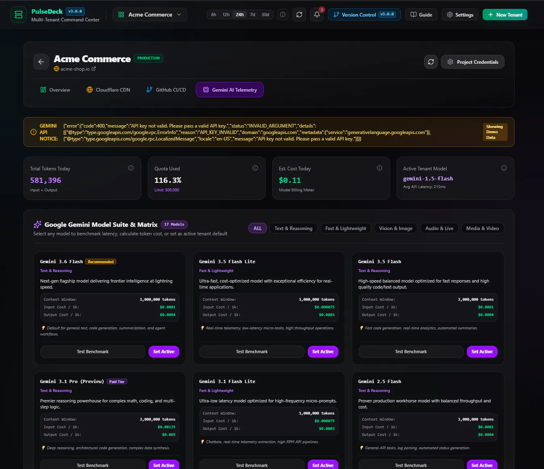The height and width of the screenshot is (469, 544).
Task: Filter models by Fast & Lightweight
Action: coord(346,228)
